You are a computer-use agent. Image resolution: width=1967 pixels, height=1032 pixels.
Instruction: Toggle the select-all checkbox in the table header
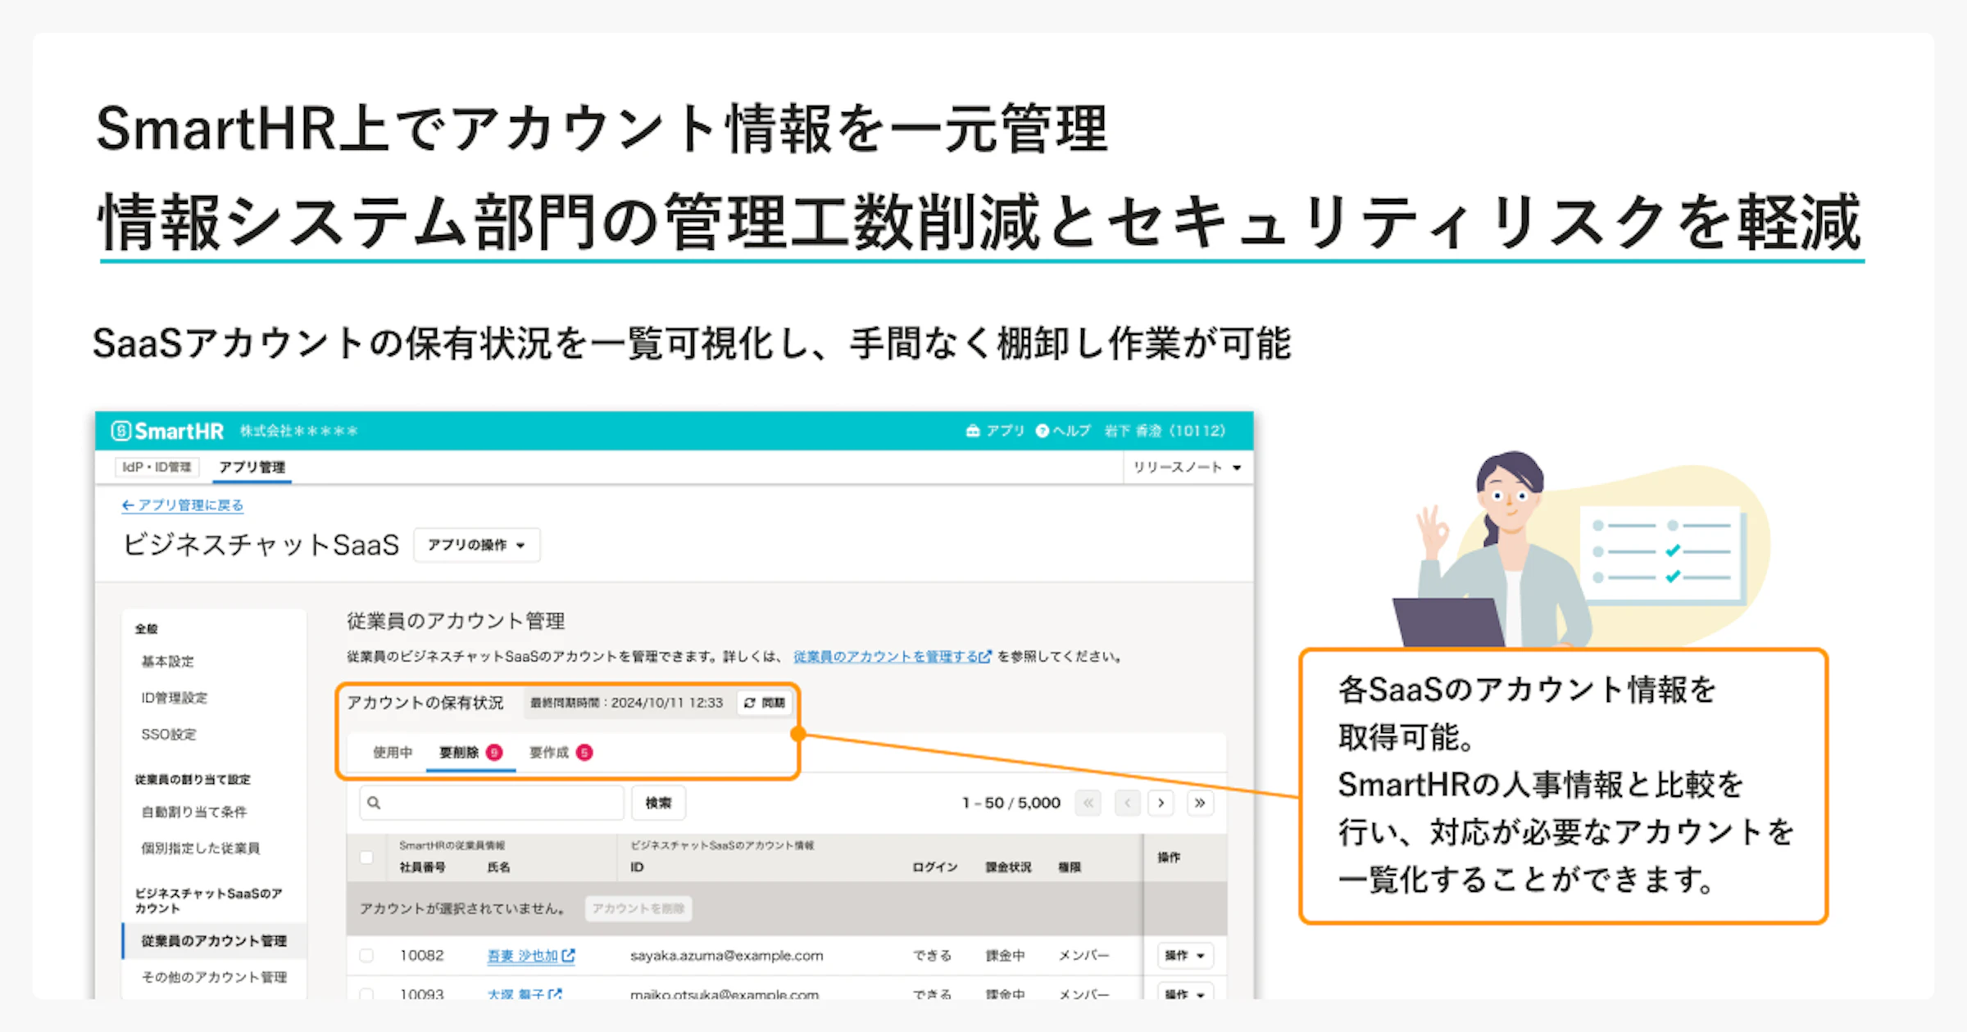[x=366, y=856]
